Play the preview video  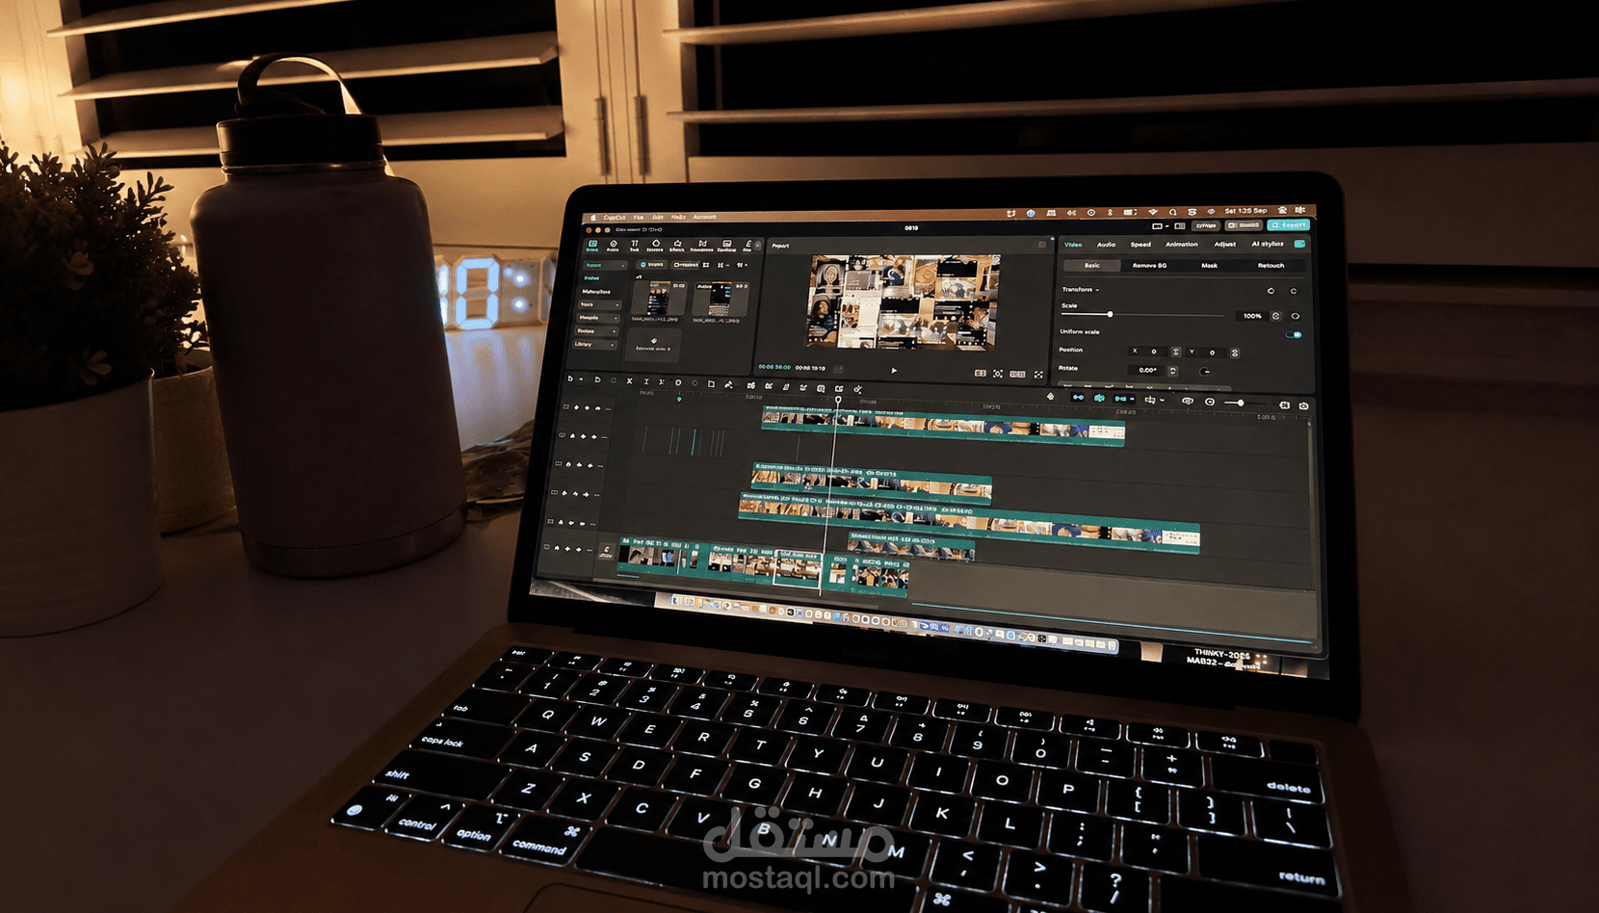pos(894,370)
